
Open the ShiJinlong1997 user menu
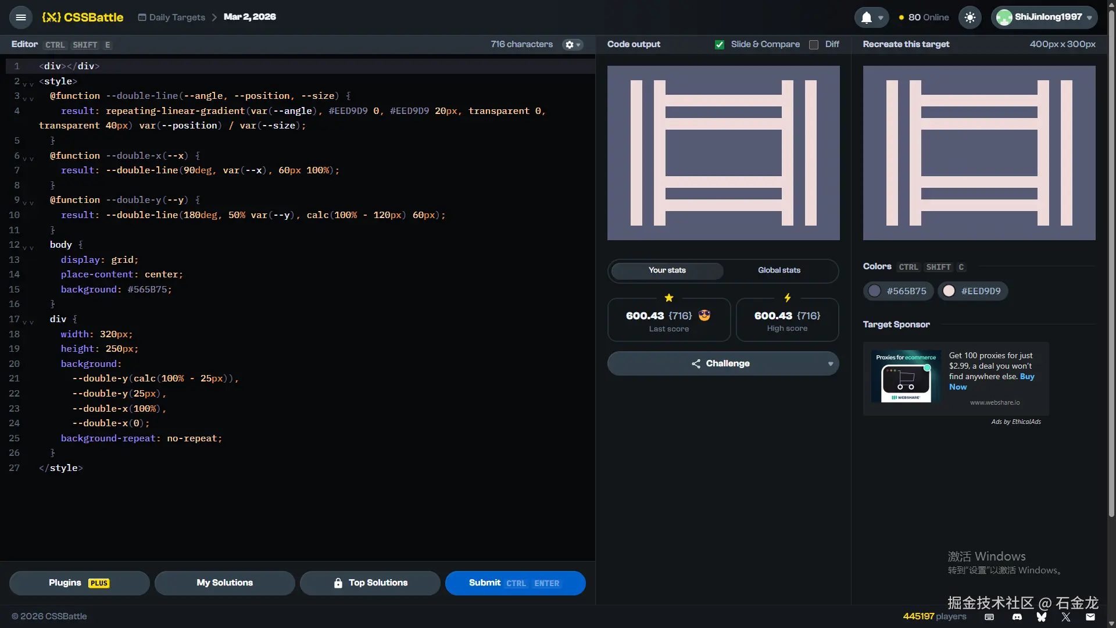coord(1044,17)
